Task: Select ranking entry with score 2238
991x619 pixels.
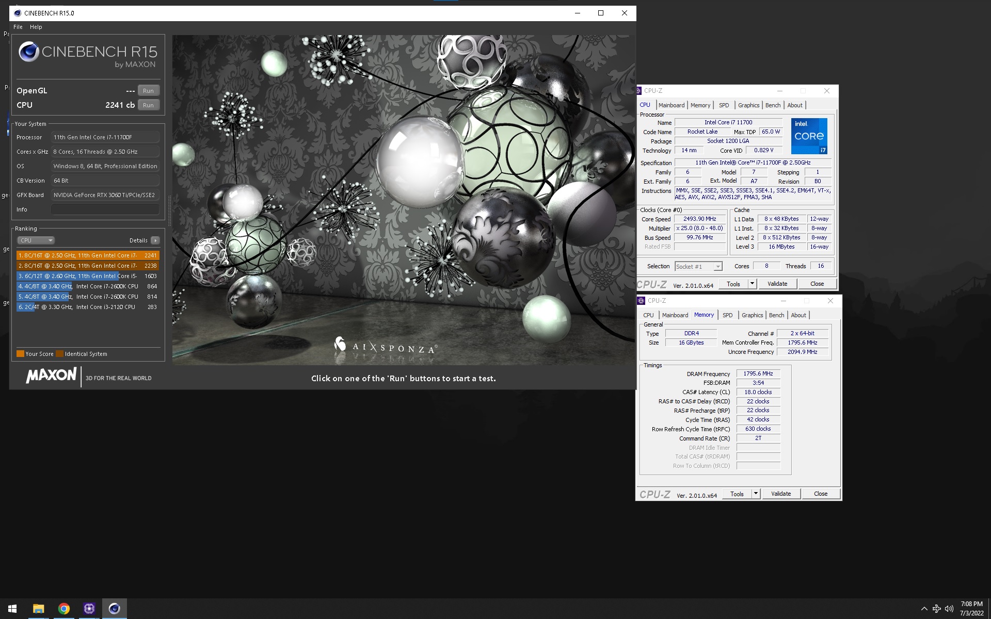Action: [x=88, y=266]
